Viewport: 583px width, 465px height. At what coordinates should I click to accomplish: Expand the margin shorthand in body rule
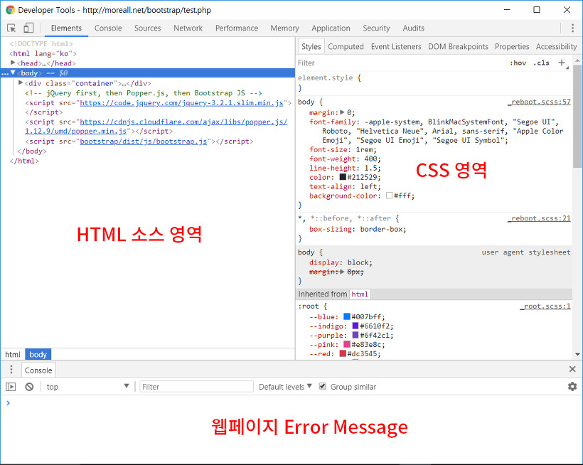(342, 112)
